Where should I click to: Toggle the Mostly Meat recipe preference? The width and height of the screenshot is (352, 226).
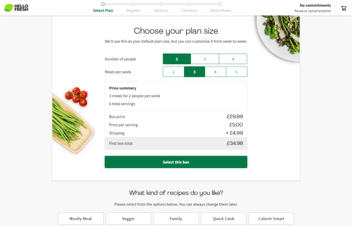click(x=80, y=218)
